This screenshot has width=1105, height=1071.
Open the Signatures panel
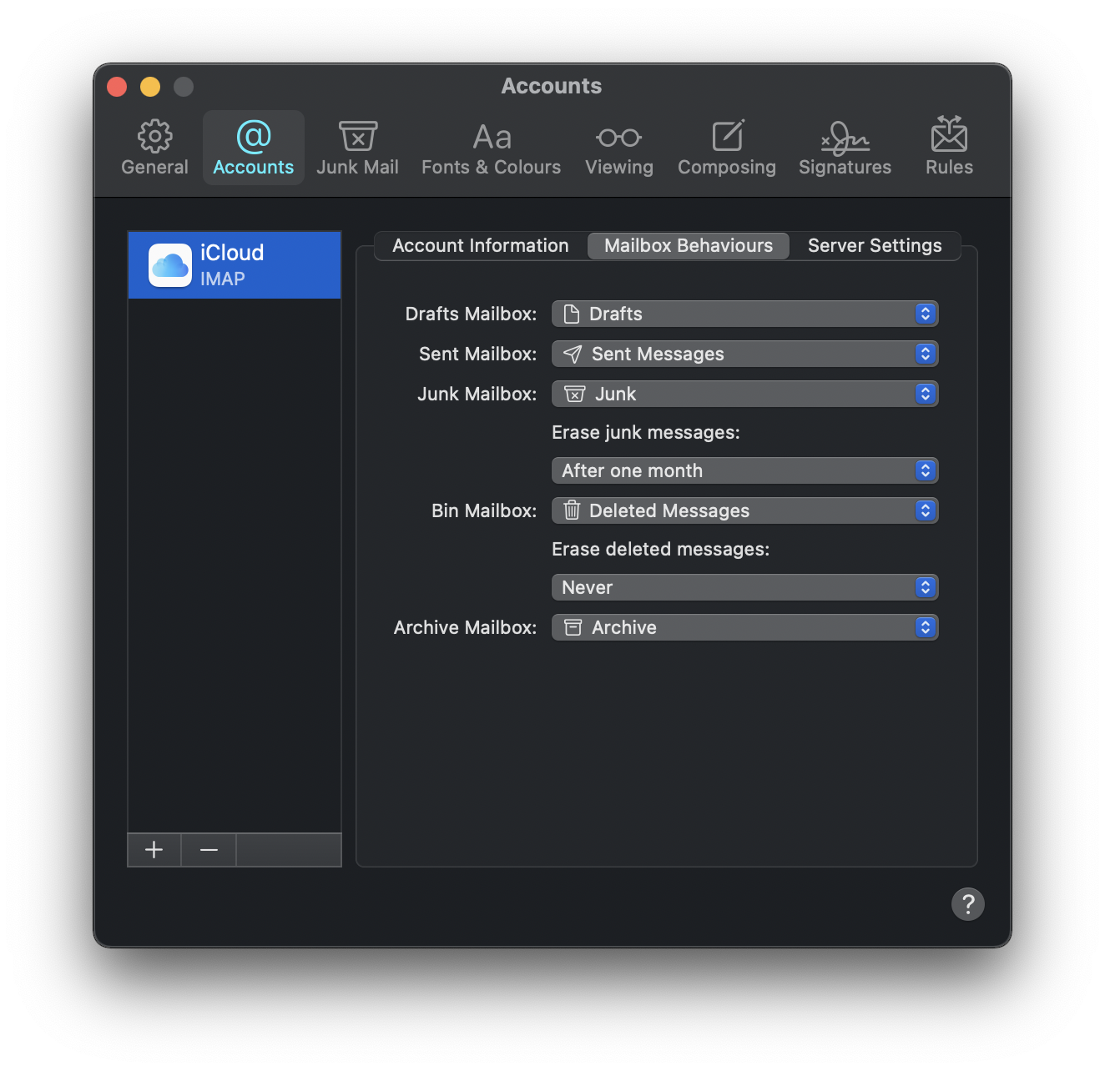pyautogui.click(x=845, y=147)
